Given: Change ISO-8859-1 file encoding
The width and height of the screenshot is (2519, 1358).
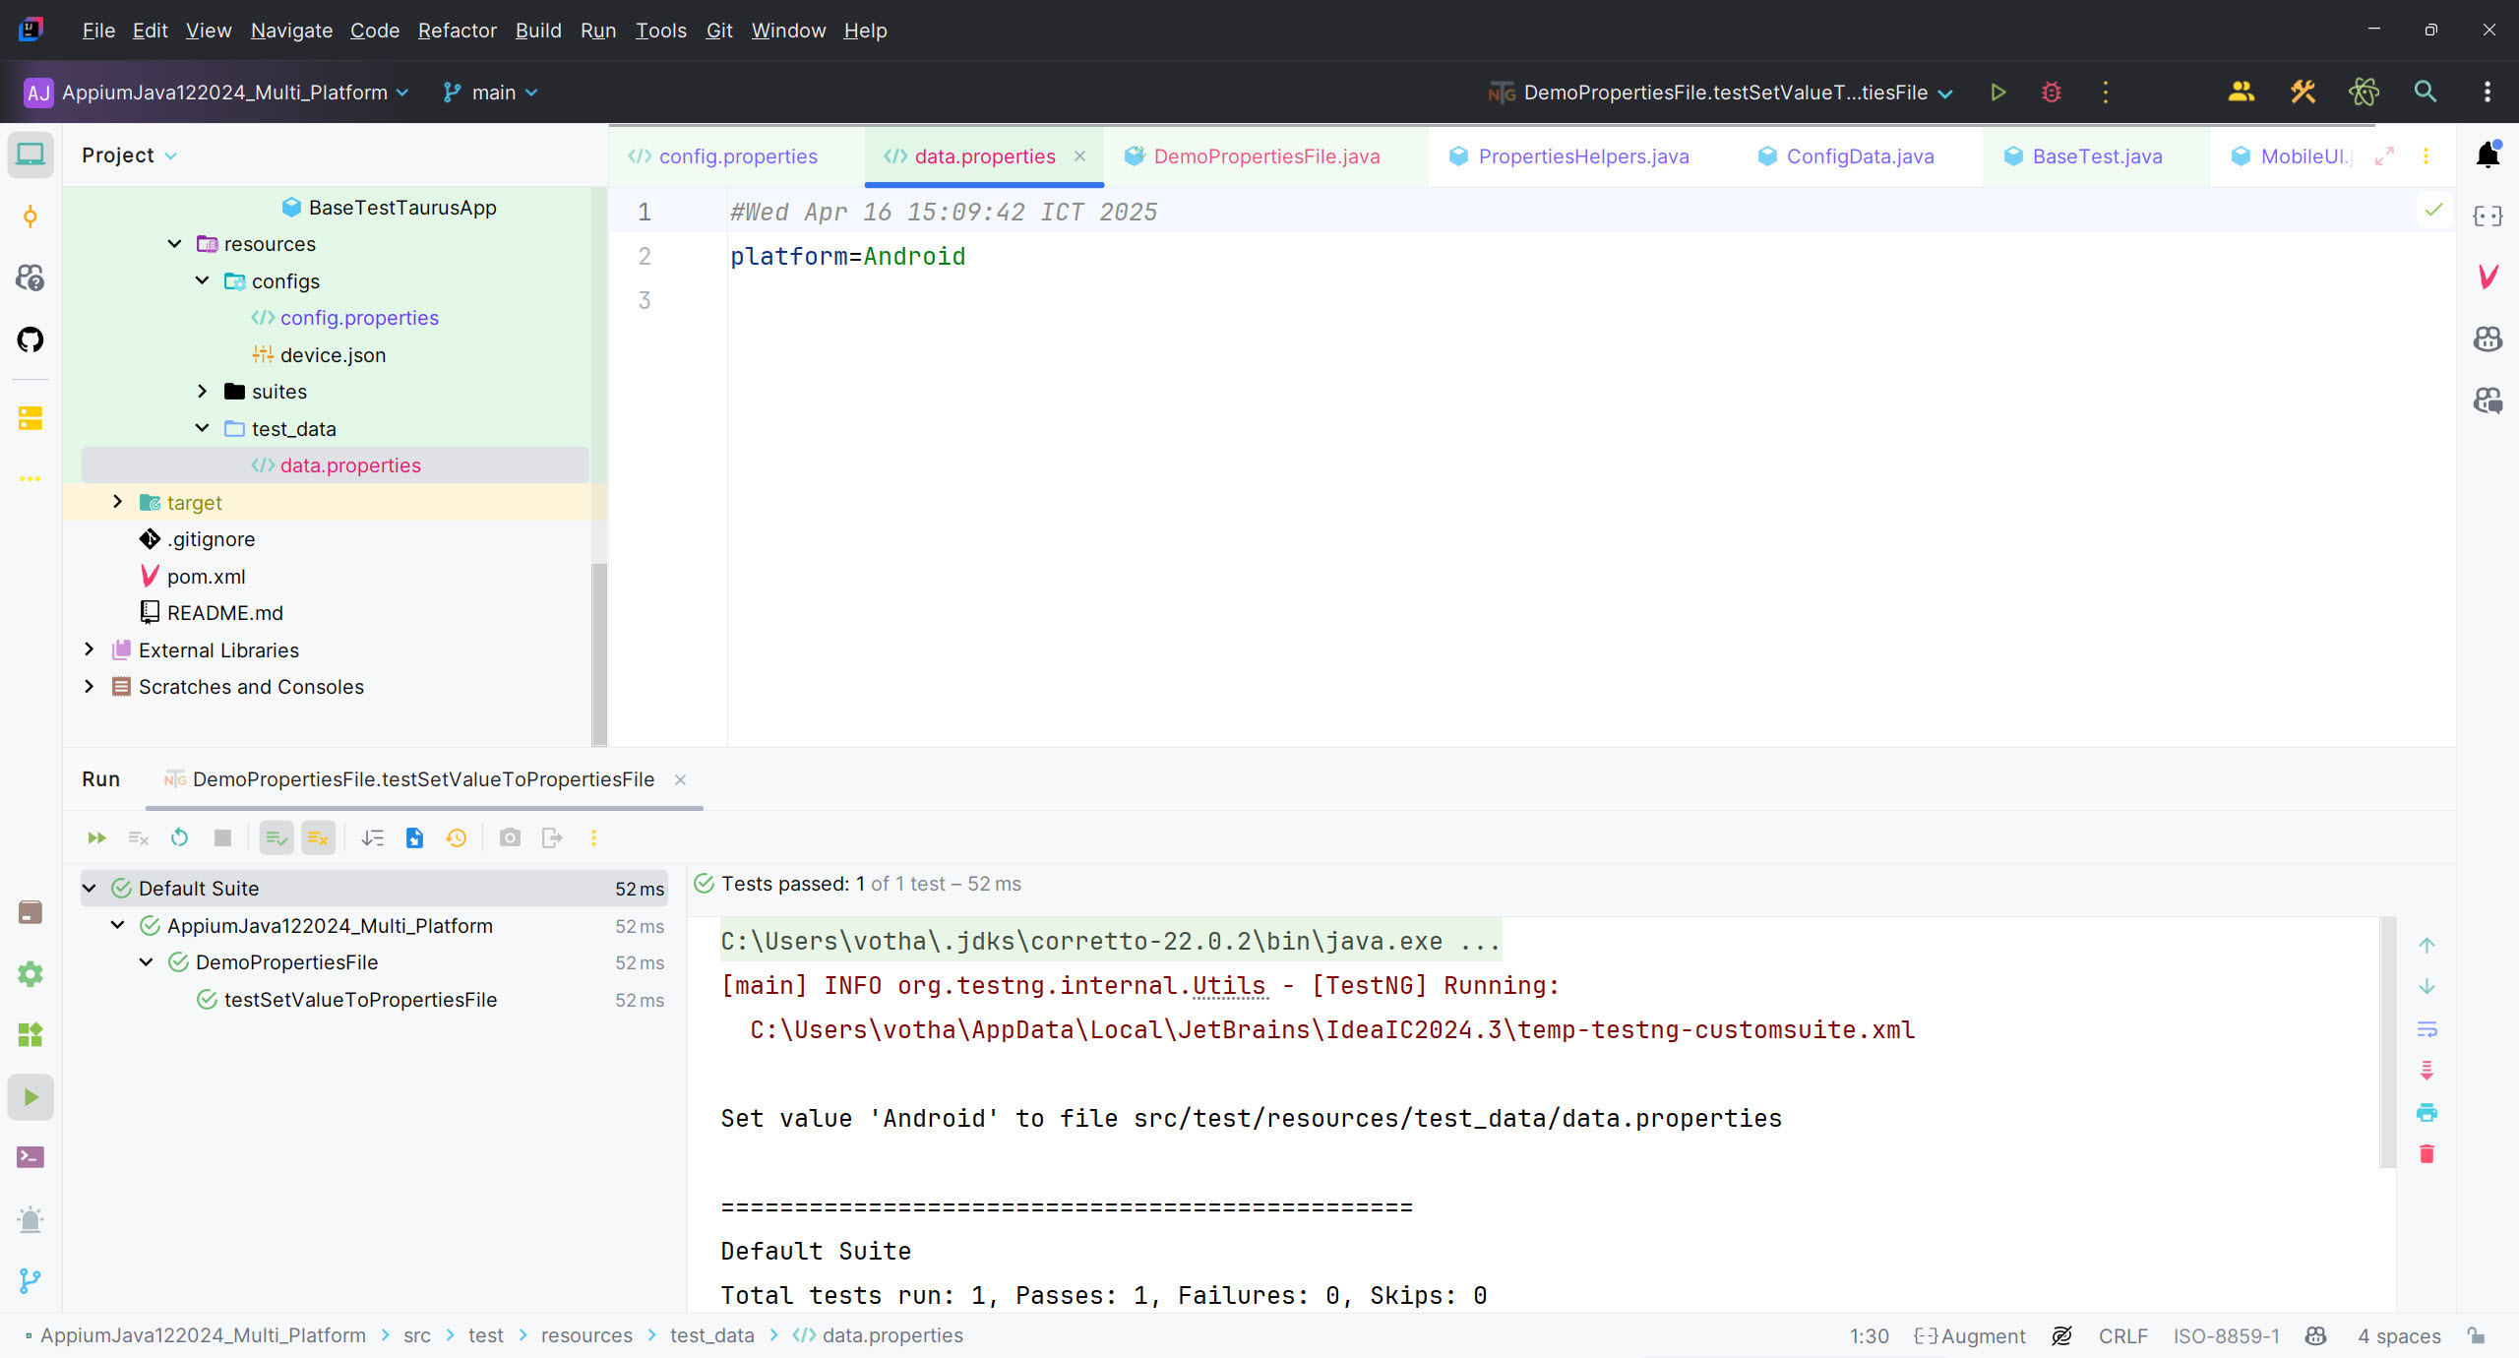Looking at the screenshot, I should coord(2226,1335).
